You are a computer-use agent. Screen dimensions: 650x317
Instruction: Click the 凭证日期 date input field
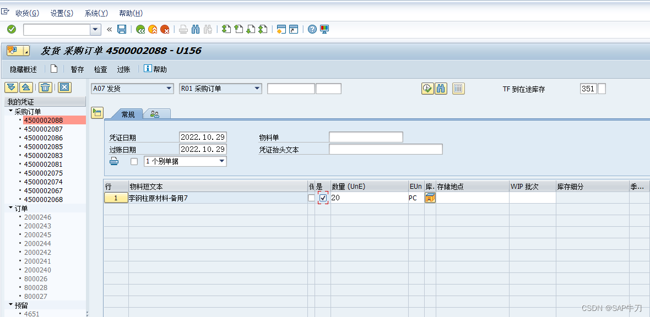point(203,137)
